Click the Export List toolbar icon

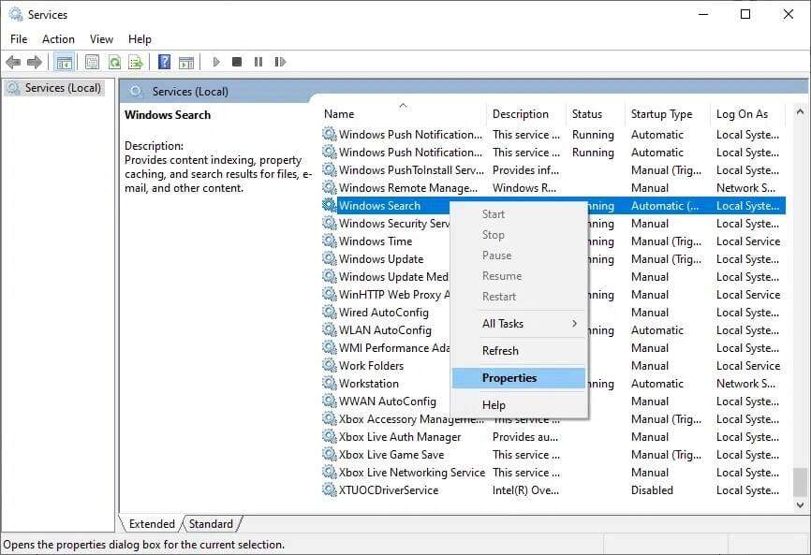point(136,63)
